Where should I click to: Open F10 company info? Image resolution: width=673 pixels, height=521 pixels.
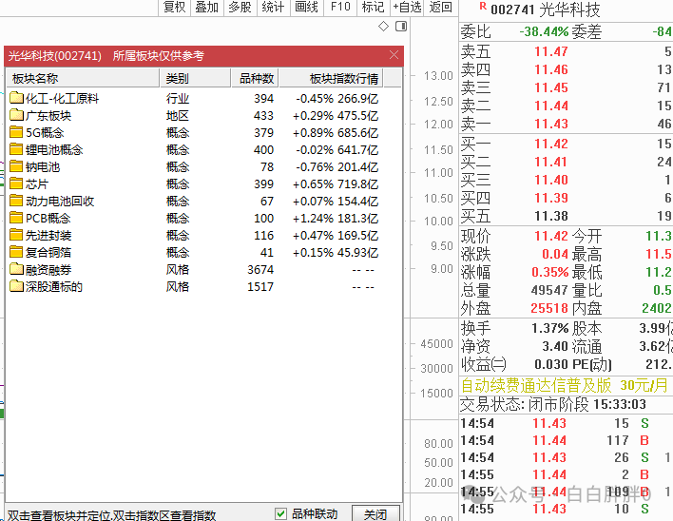pyautogui.click(x=340, y=8)
